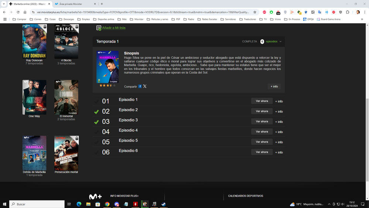This screenshot has width=369, height=208.
Task: Open the Google Translate extension icon
Action: click(320, 12)
